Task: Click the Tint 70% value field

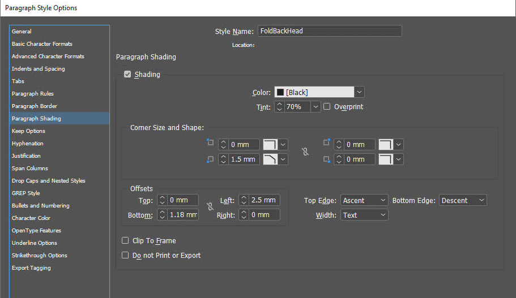Action: click(297, 107)
